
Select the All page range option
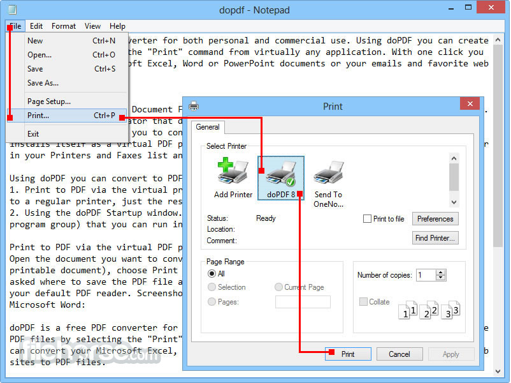tap(212, 273)
